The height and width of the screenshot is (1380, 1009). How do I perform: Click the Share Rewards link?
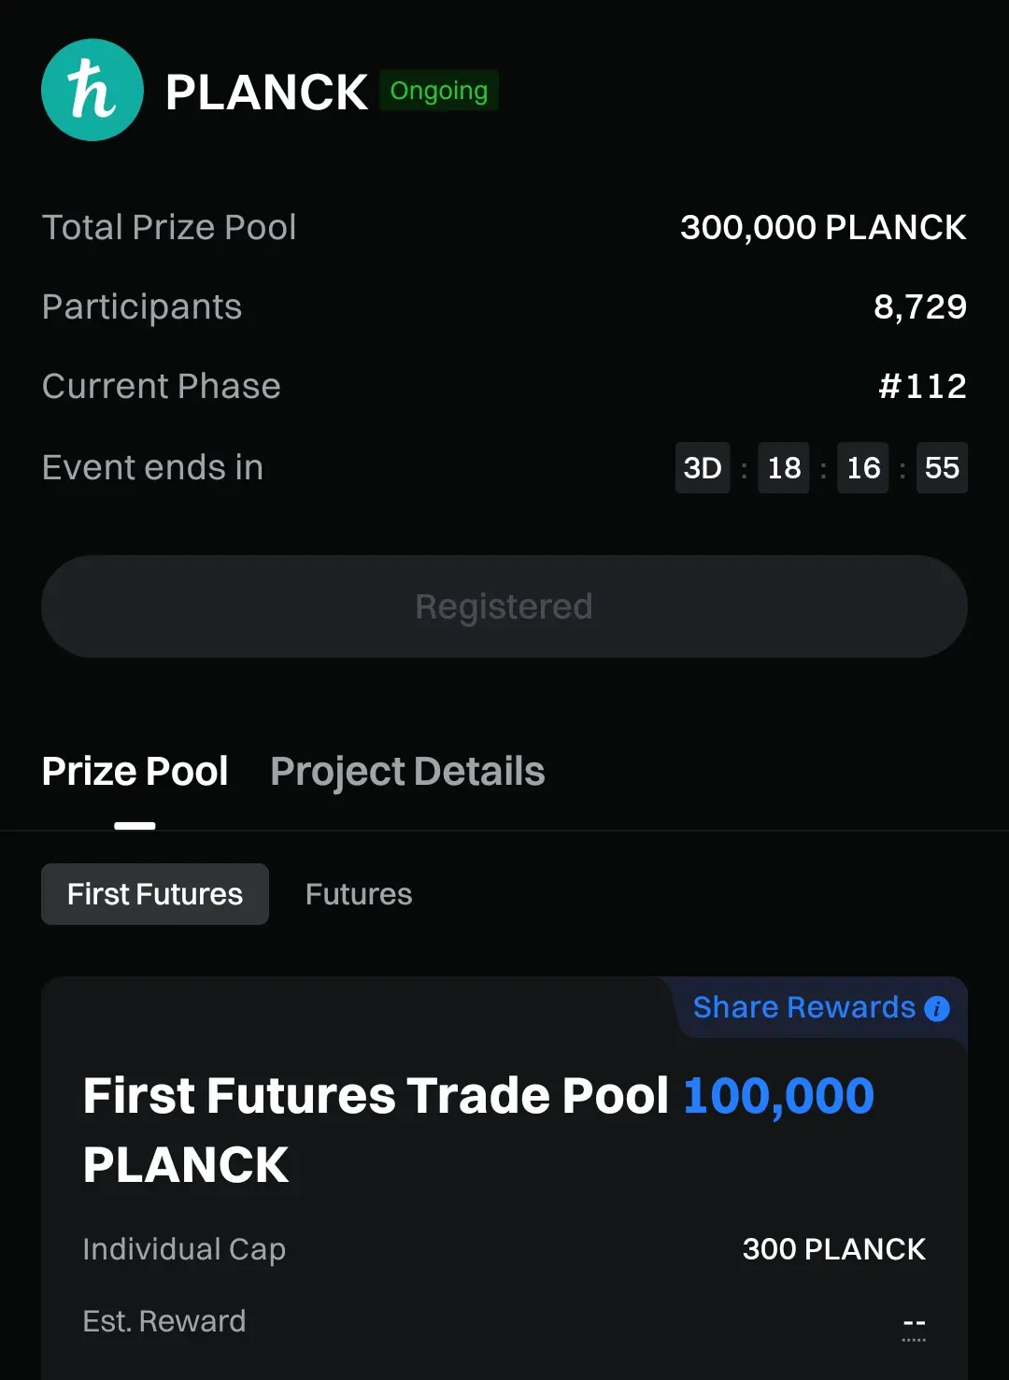(x=803, y=1007)
